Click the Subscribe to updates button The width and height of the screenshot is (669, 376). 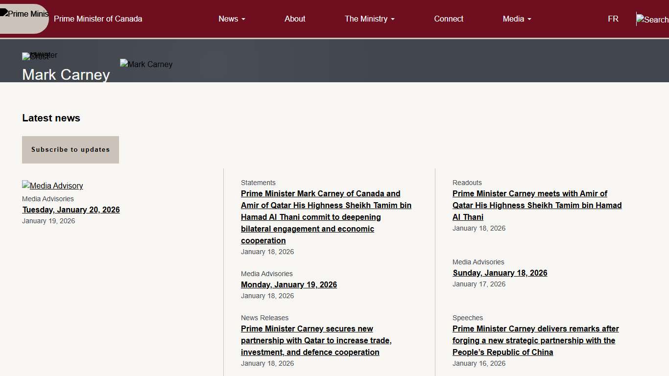pos(70,149)
